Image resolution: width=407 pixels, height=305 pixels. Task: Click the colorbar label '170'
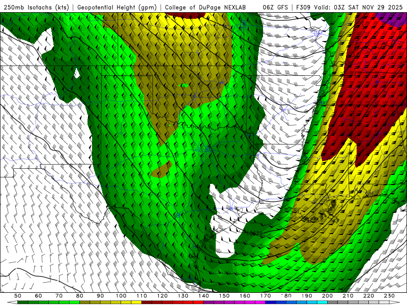(x=266, y=296)
